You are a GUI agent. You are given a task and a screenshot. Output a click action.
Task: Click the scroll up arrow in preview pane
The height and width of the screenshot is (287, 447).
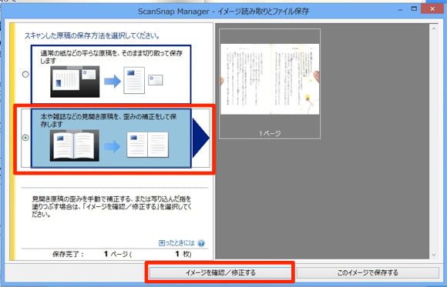tap(434, 28)
